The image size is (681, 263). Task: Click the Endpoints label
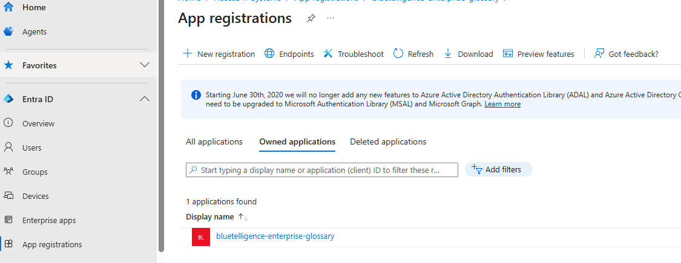pos(297,54)
